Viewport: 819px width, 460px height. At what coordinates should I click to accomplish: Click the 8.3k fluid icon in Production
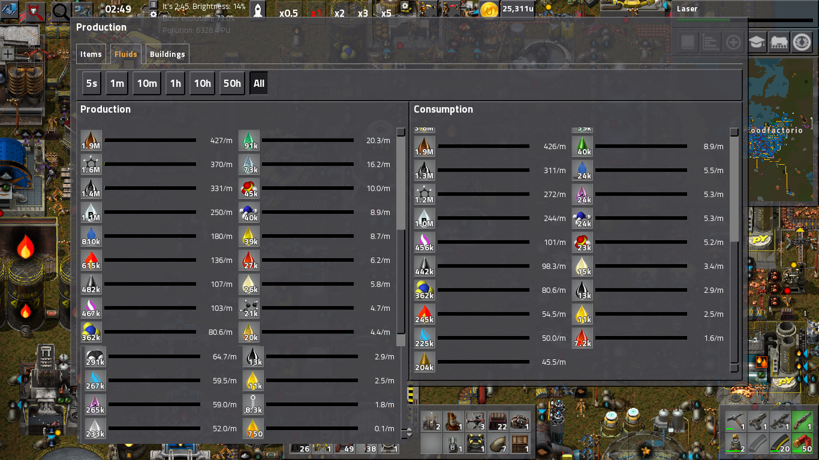pos(253,405)
